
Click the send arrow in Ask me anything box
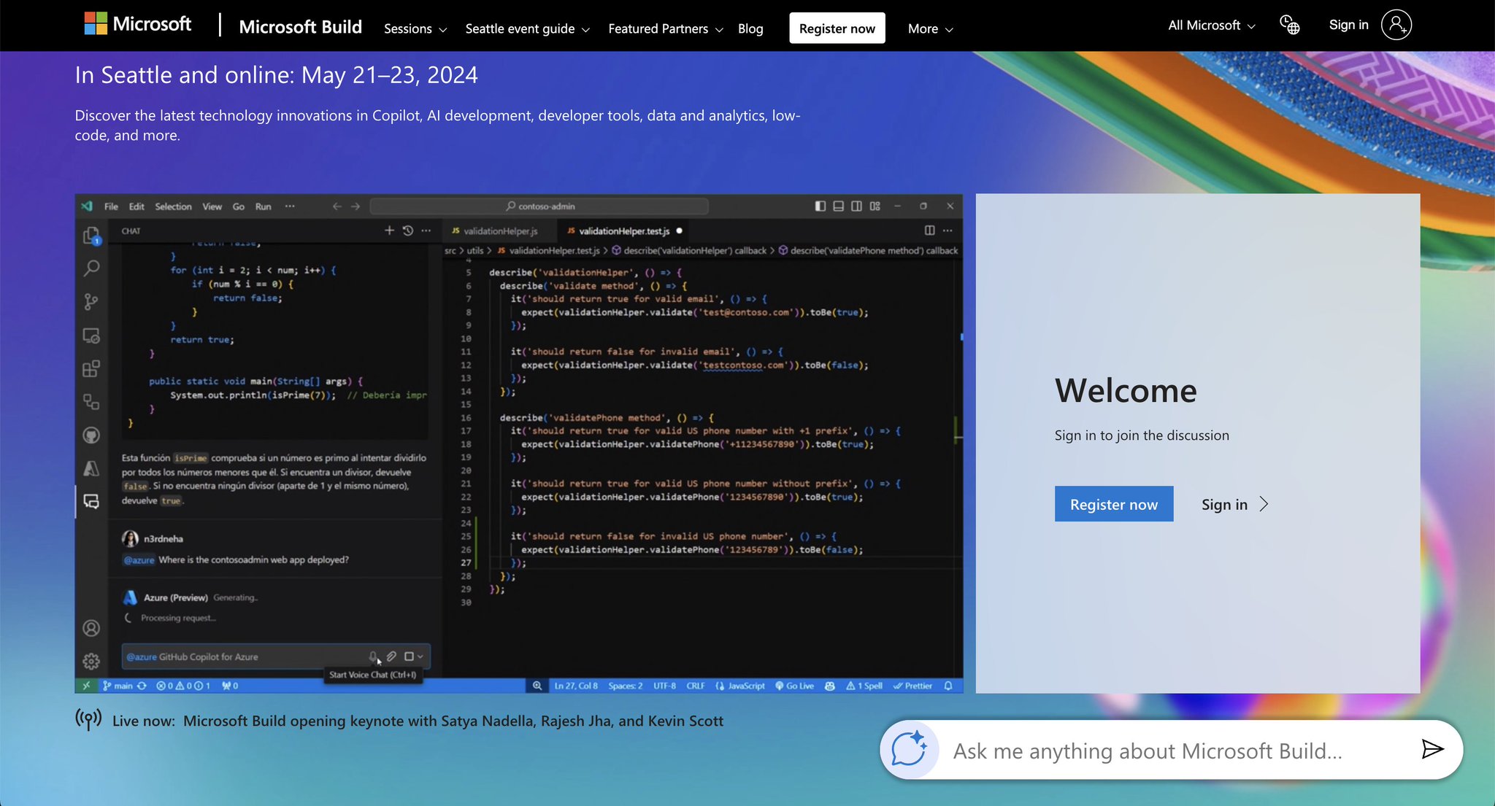(x=1432, y=749)
